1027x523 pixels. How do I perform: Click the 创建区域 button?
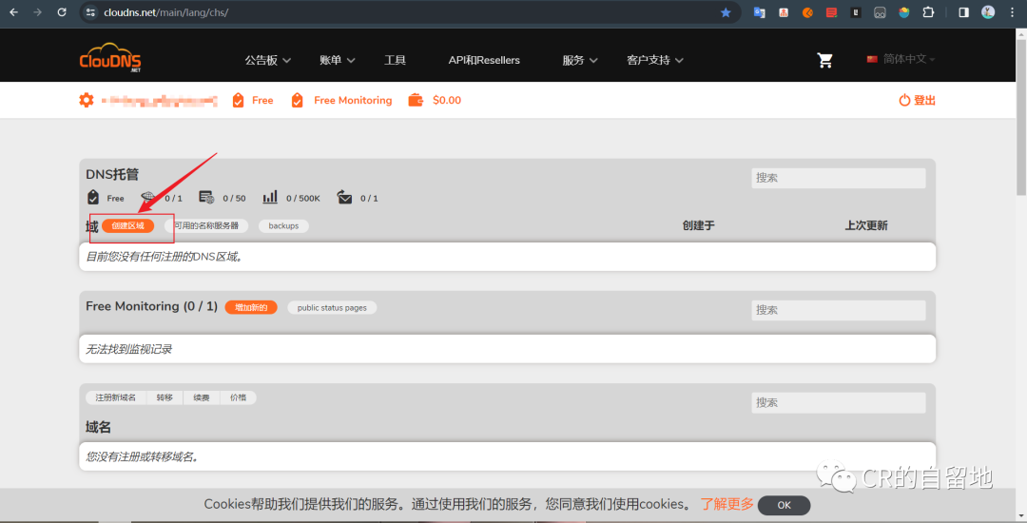pyautogui.click(x=127, y=225)
